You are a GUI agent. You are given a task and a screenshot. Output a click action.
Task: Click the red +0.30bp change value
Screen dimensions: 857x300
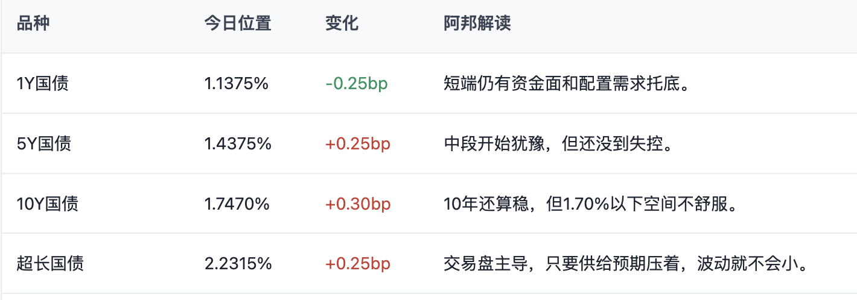coord(358,204)
